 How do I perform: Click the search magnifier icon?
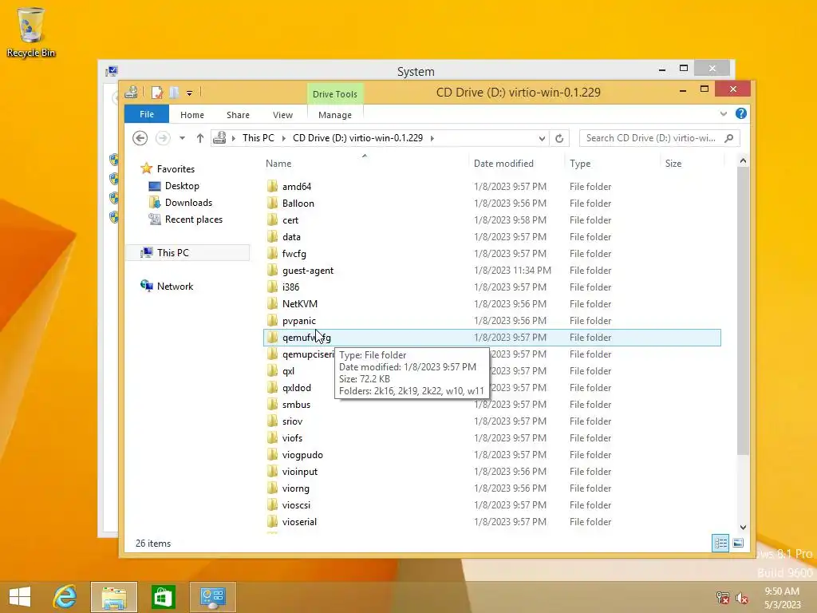coord(729,138)
